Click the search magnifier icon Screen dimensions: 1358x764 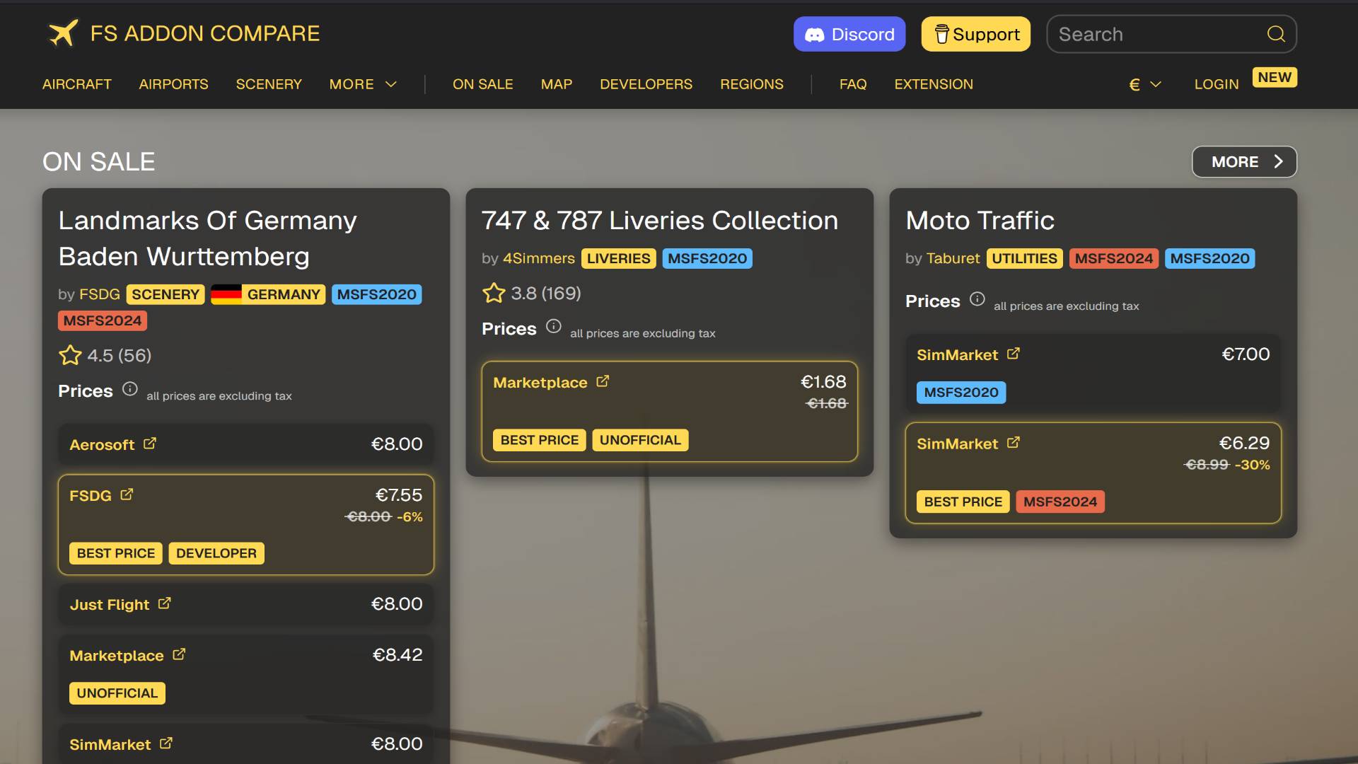point(1275,34)
